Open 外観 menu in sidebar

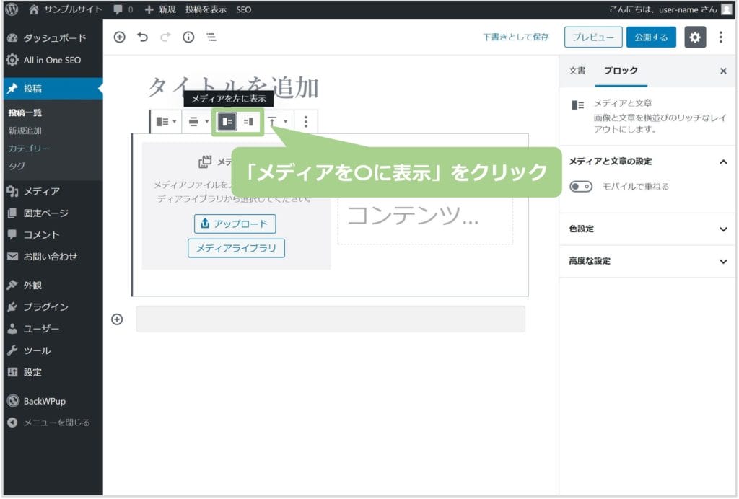(x=53, y=286)
